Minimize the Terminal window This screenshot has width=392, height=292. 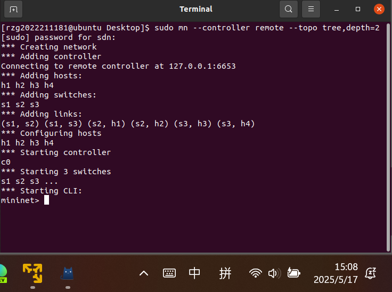[x=337, y=9]
